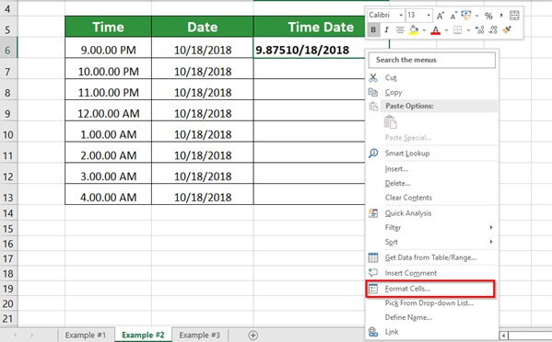Image resolution: width=552 pixels, height=342 pixels.
Task: Select row header 14
Action: tap(8, 213)
